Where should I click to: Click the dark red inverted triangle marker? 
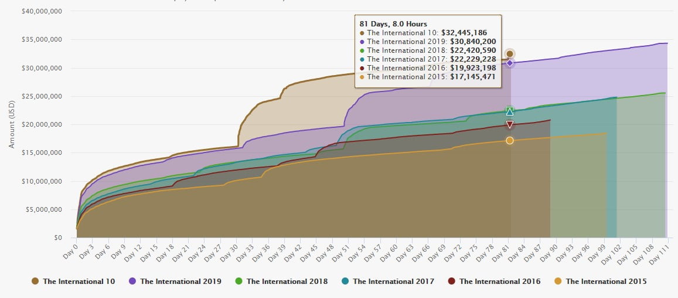[510, 124]
